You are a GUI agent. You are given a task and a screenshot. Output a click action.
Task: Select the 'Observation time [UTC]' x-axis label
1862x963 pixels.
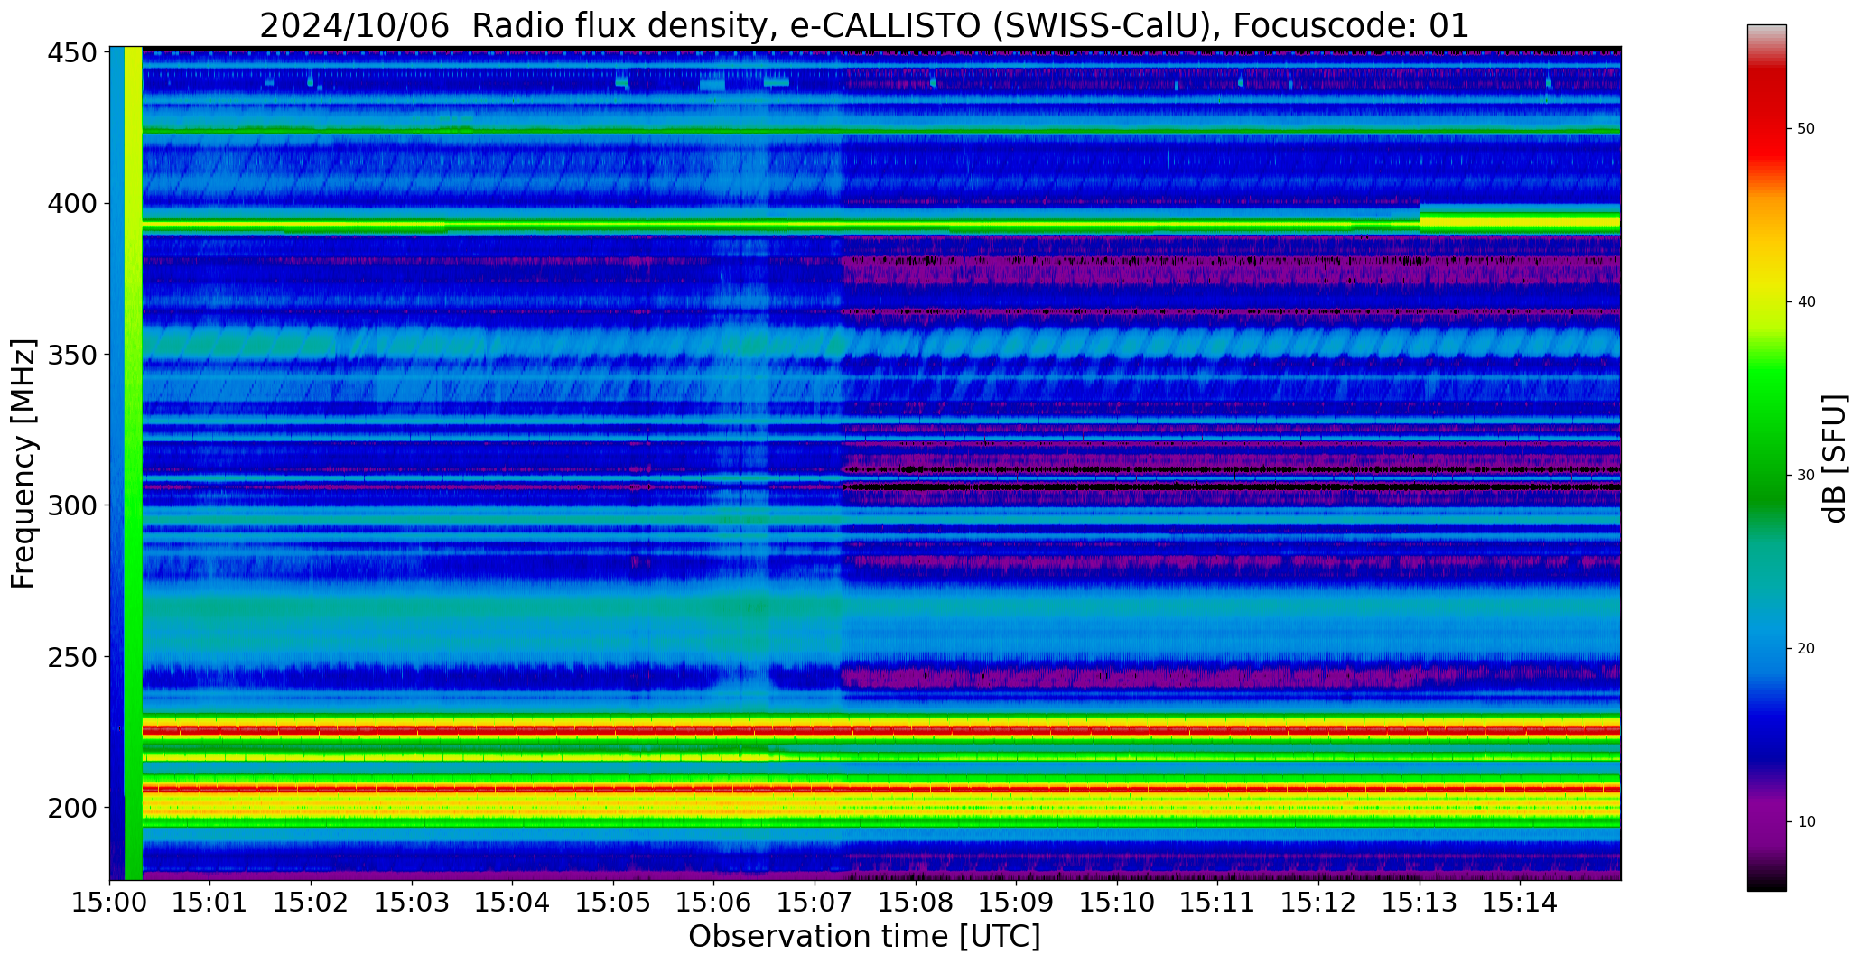click(864, 937)
